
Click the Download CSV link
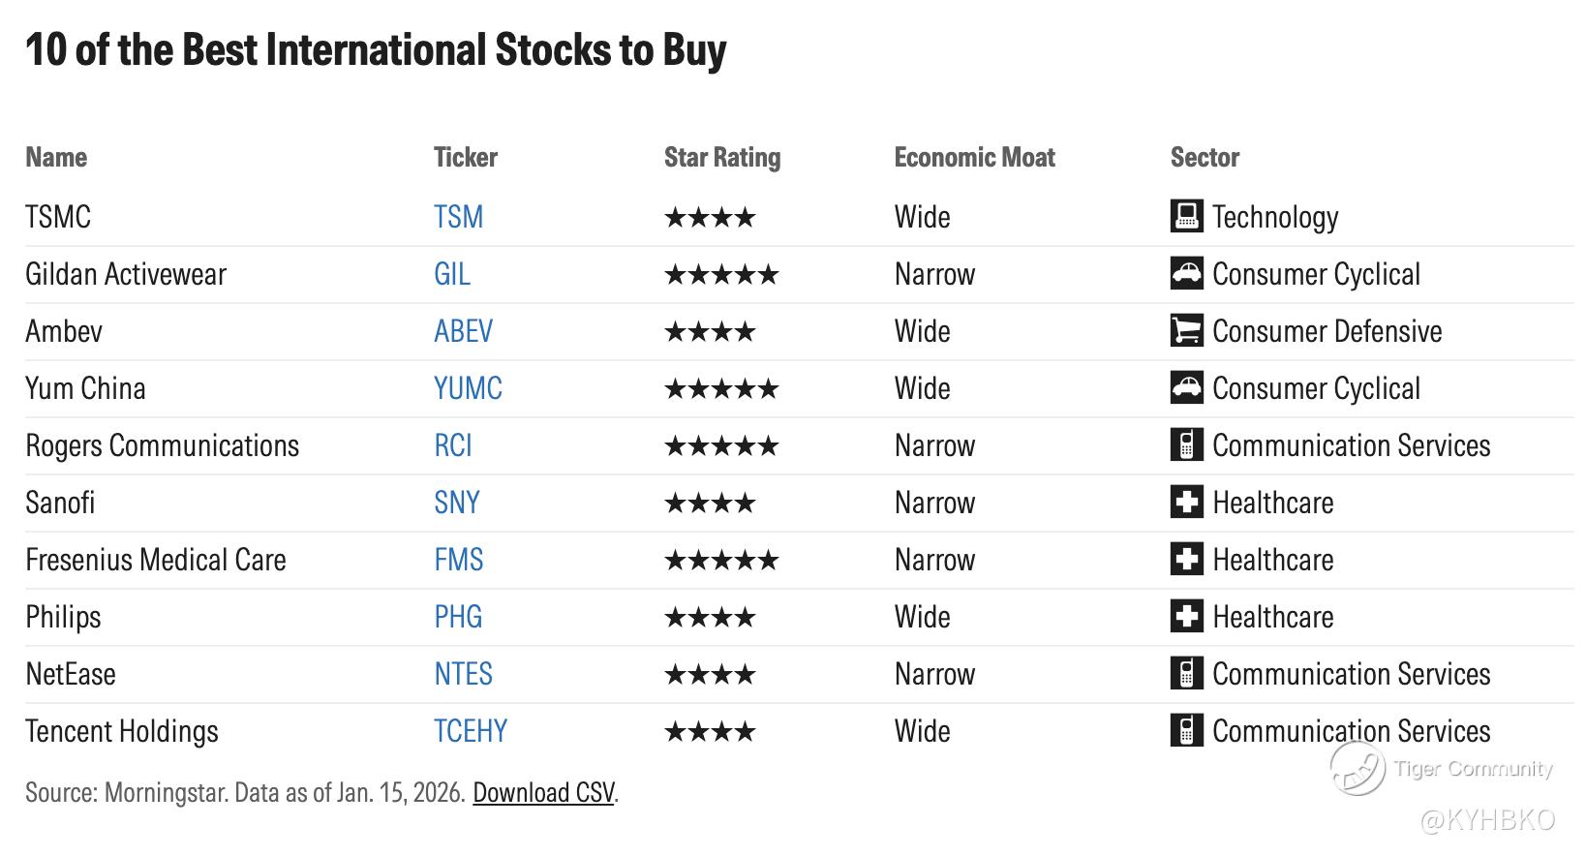(543, 793)
